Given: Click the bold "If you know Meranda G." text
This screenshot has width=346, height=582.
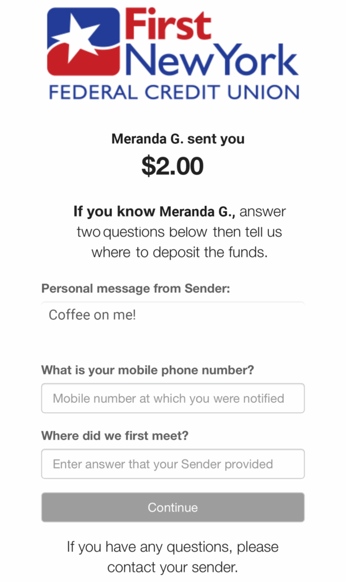Looking at the screenshot, I should click(156, 212).
